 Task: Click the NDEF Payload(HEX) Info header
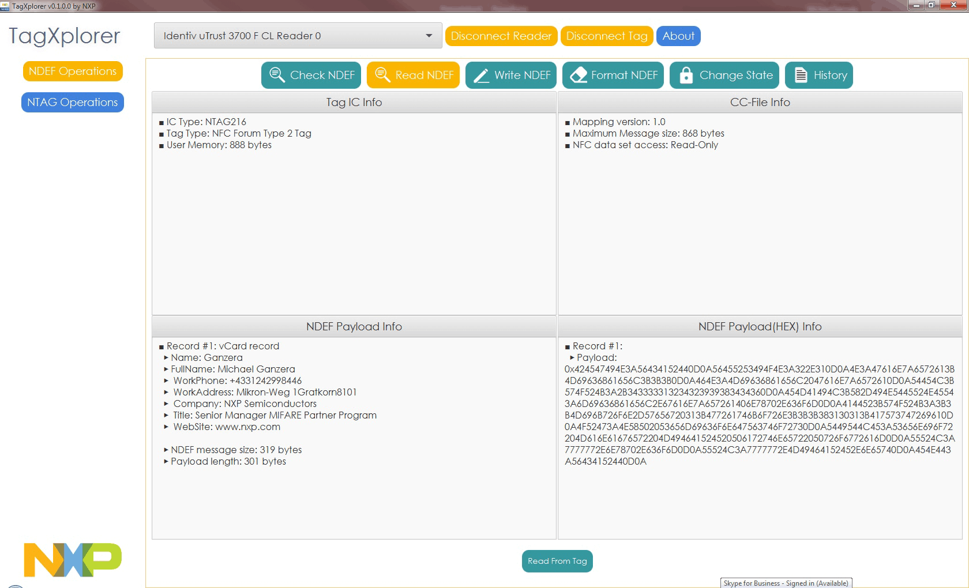click(760, 326)
